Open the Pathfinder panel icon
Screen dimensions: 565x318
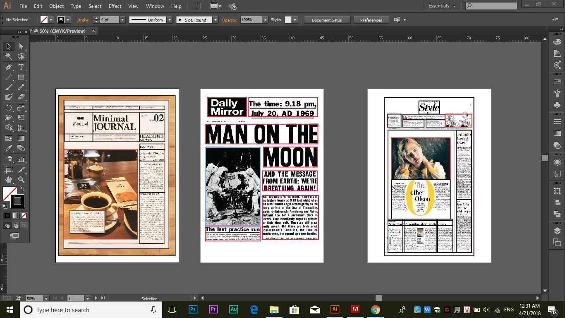click(x=557, y=214)
